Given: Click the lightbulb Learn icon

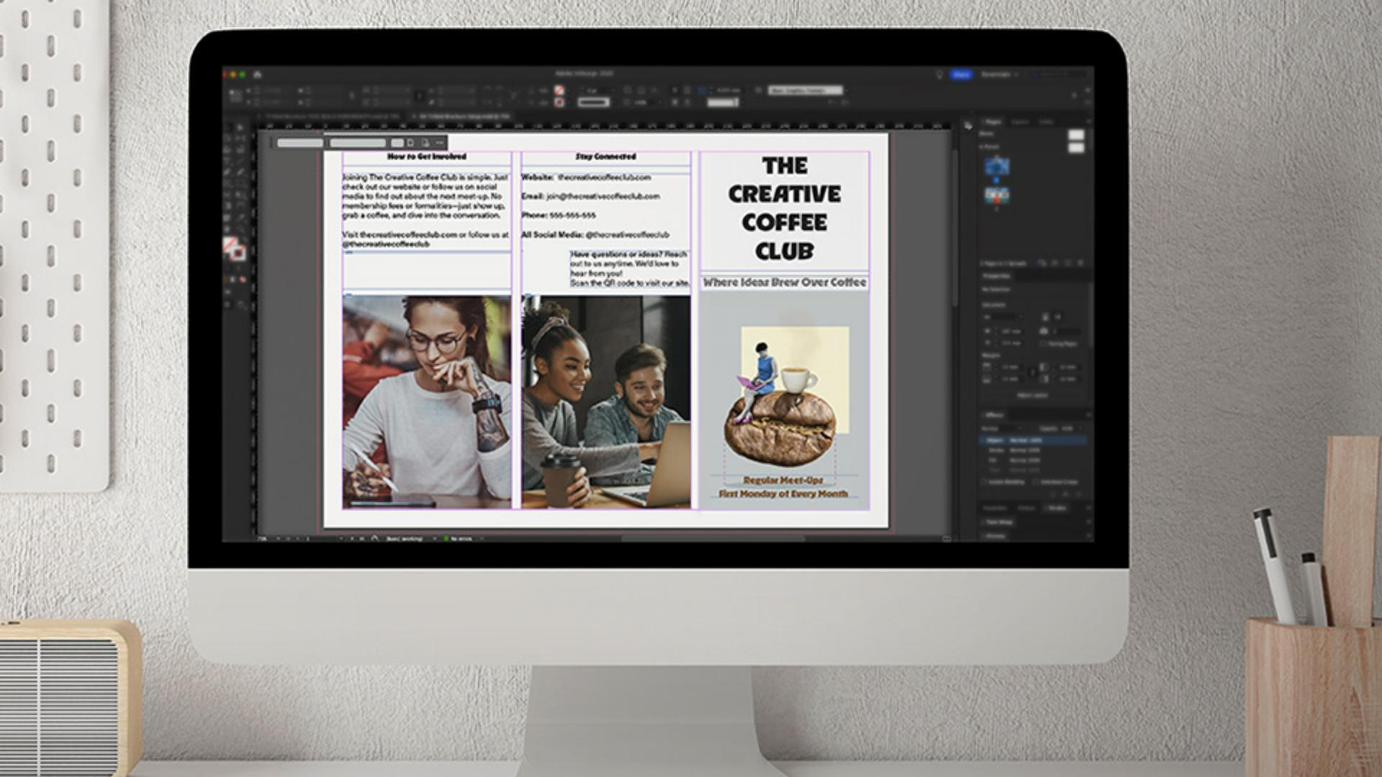Looking at the screenshot, I should (939, 74).
